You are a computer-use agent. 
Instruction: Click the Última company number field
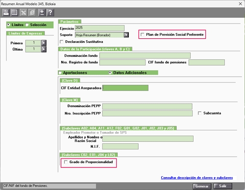(x=33, y=49)
